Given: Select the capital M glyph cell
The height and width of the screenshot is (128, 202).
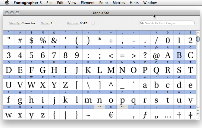Looking at the screenshot, I should (111, 70).
